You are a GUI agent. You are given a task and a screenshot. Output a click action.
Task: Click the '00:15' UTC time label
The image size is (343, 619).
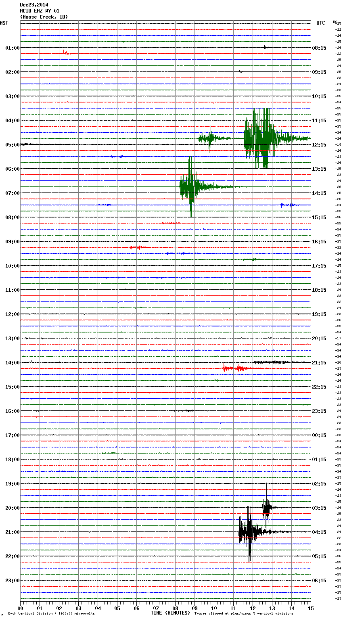click(x=319, y=435)
